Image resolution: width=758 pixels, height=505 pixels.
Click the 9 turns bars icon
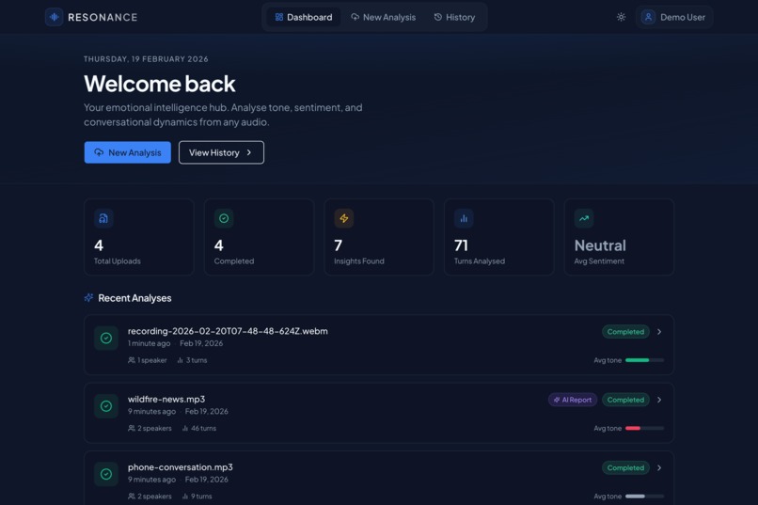pyautogui.click(x=184, y=497)
